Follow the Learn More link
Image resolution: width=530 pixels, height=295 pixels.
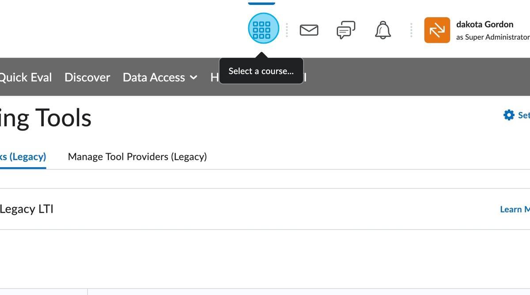[x=515, y=210]
